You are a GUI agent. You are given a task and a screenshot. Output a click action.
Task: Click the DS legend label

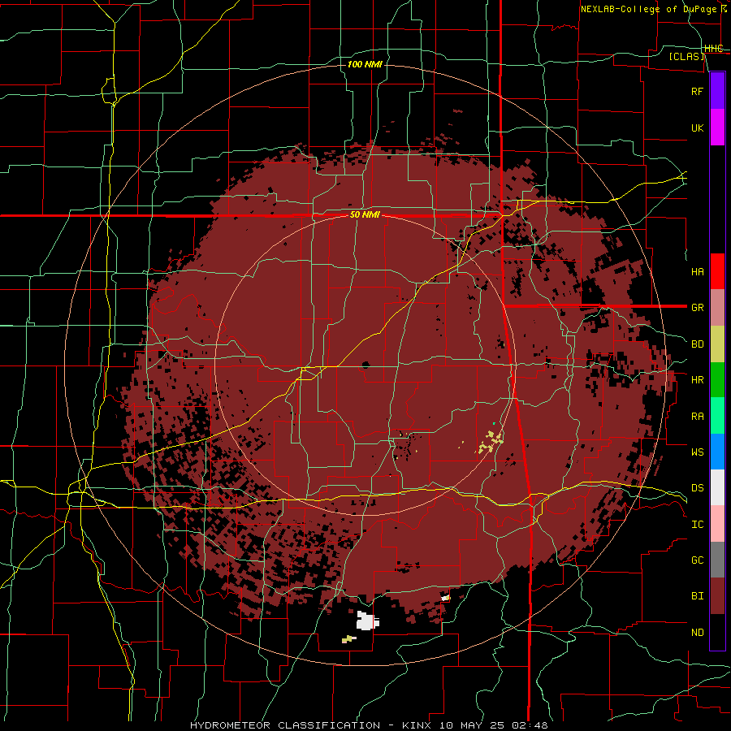point(697,488)
